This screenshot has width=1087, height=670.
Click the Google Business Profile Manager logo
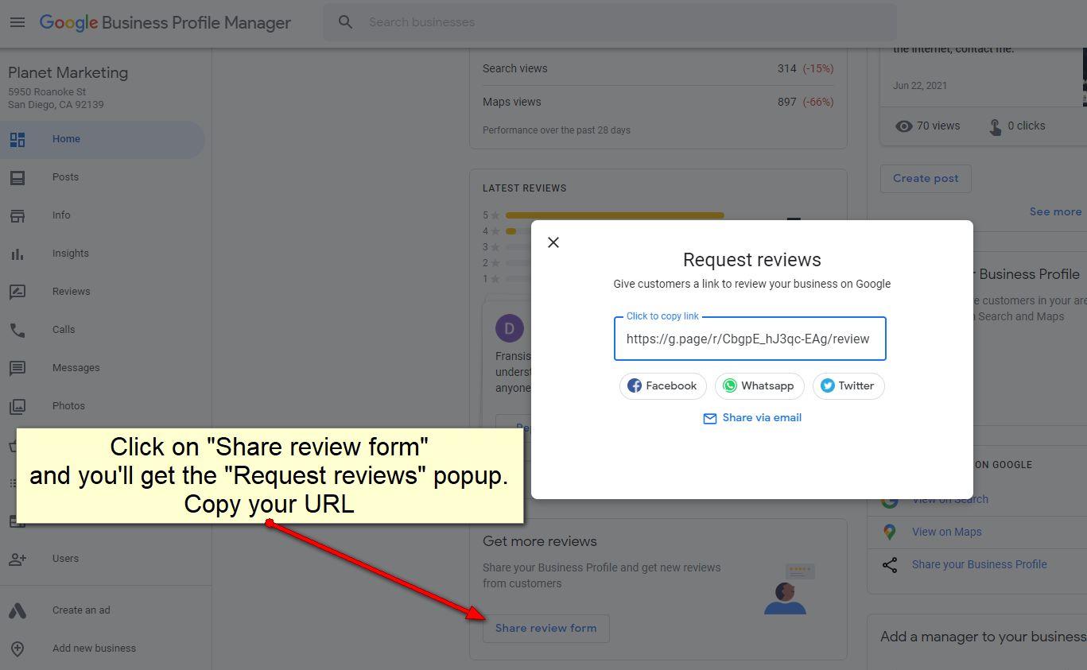click(165, 22)
